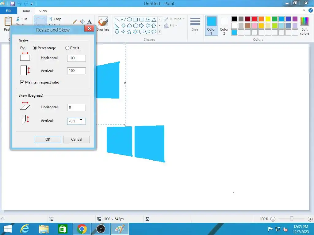
Task: Select the Text tool
Action: [x=89, y=22]
